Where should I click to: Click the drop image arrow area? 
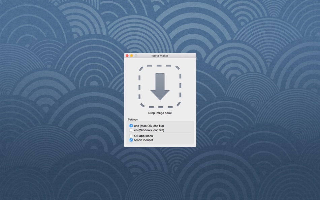[x=160, y=86]
